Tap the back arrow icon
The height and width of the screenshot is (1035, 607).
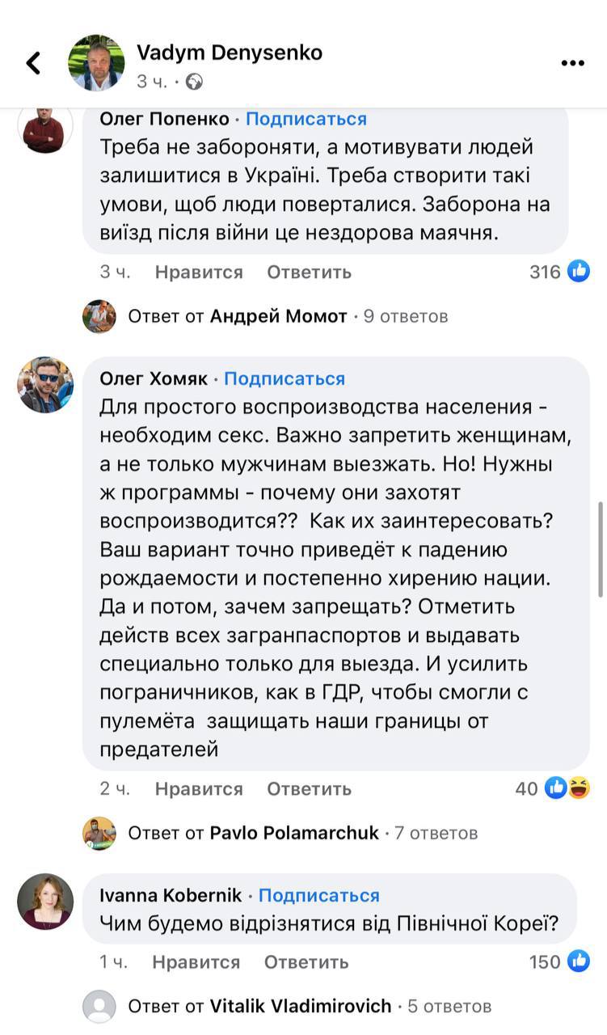pyautogui.click(x=33, y=63)
